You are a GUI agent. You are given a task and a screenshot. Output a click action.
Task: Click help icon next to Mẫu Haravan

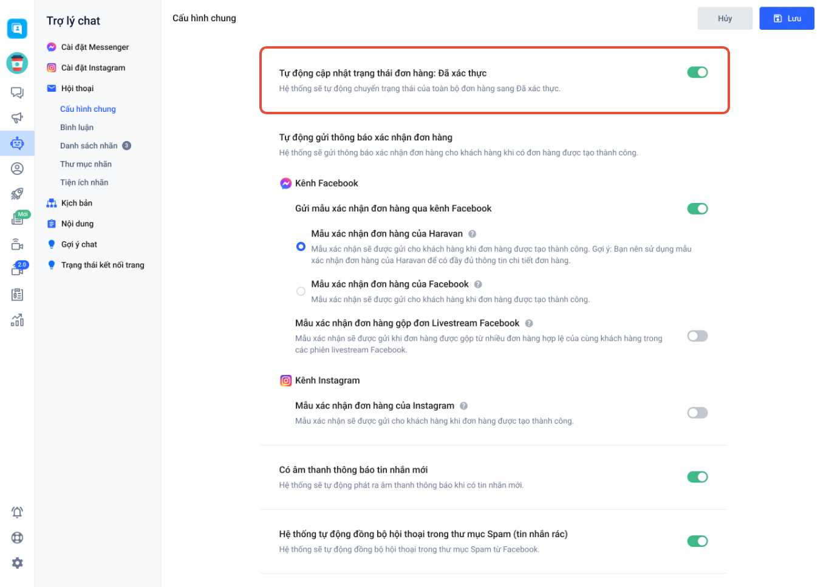coord(473,234)
